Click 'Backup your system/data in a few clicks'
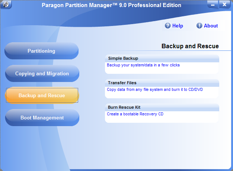 coord(143,65)
